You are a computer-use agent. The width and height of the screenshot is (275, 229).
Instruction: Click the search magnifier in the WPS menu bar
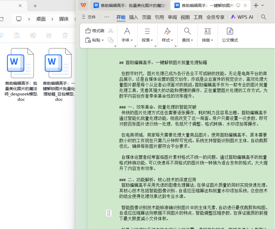coord(263,17)
